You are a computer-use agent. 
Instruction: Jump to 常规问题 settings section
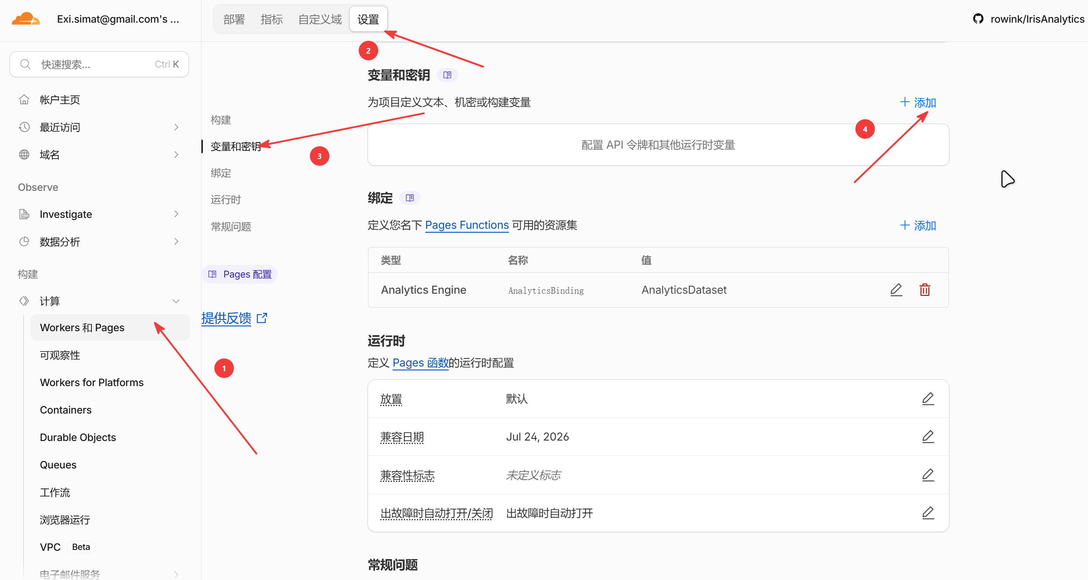pyautogui.click(x=231, y=227)
